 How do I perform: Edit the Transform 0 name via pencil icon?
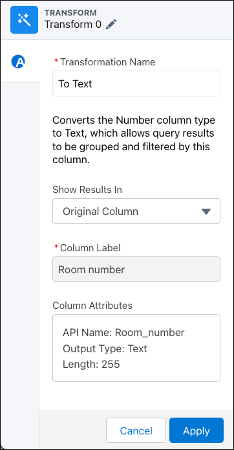point(111,25)
